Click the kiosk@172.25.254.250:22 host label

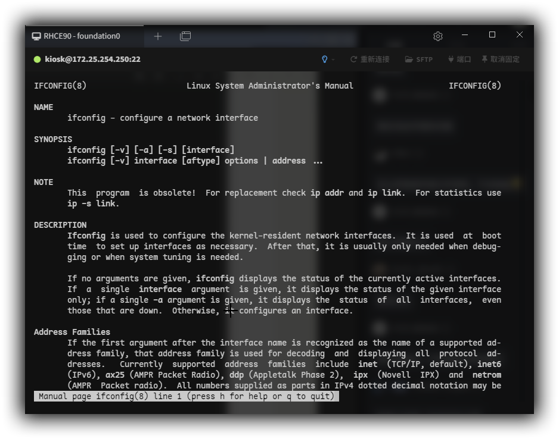[92, 59]
